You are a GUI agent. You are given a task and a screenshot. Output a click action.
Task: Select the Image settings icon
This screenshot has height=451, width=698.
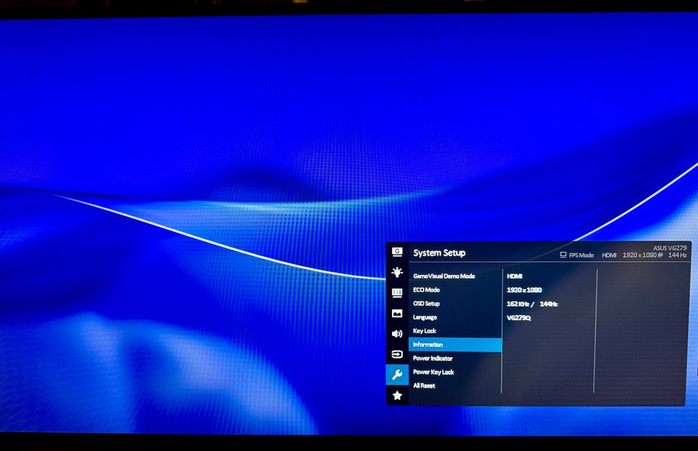click(x=397, y=314)
